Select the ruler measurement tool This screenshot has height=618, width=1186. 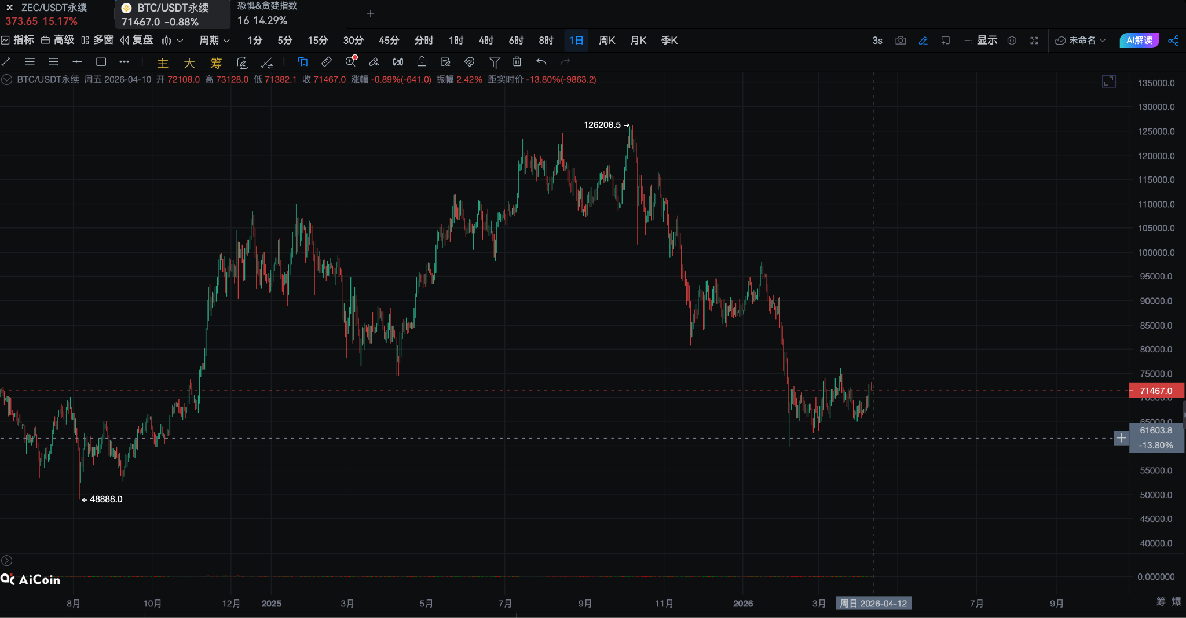[327, 62]
